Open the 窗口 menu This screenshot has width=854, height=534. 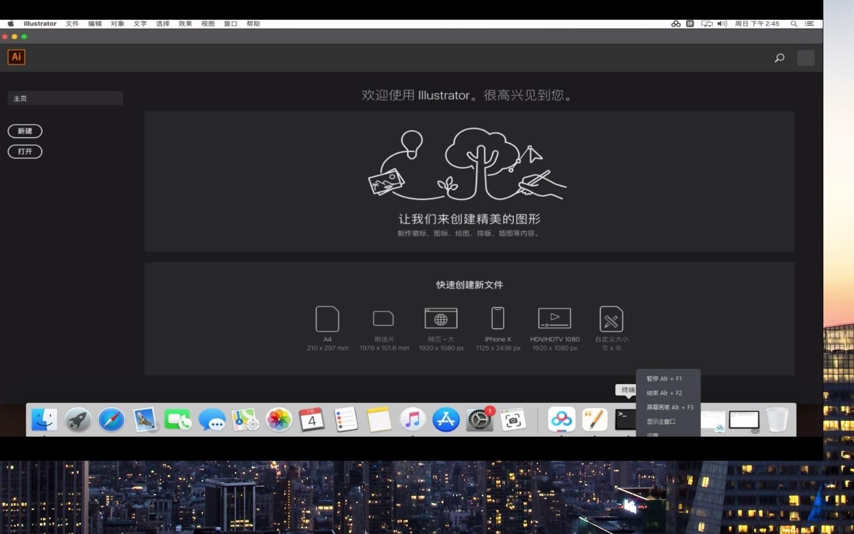pos(231,24)
